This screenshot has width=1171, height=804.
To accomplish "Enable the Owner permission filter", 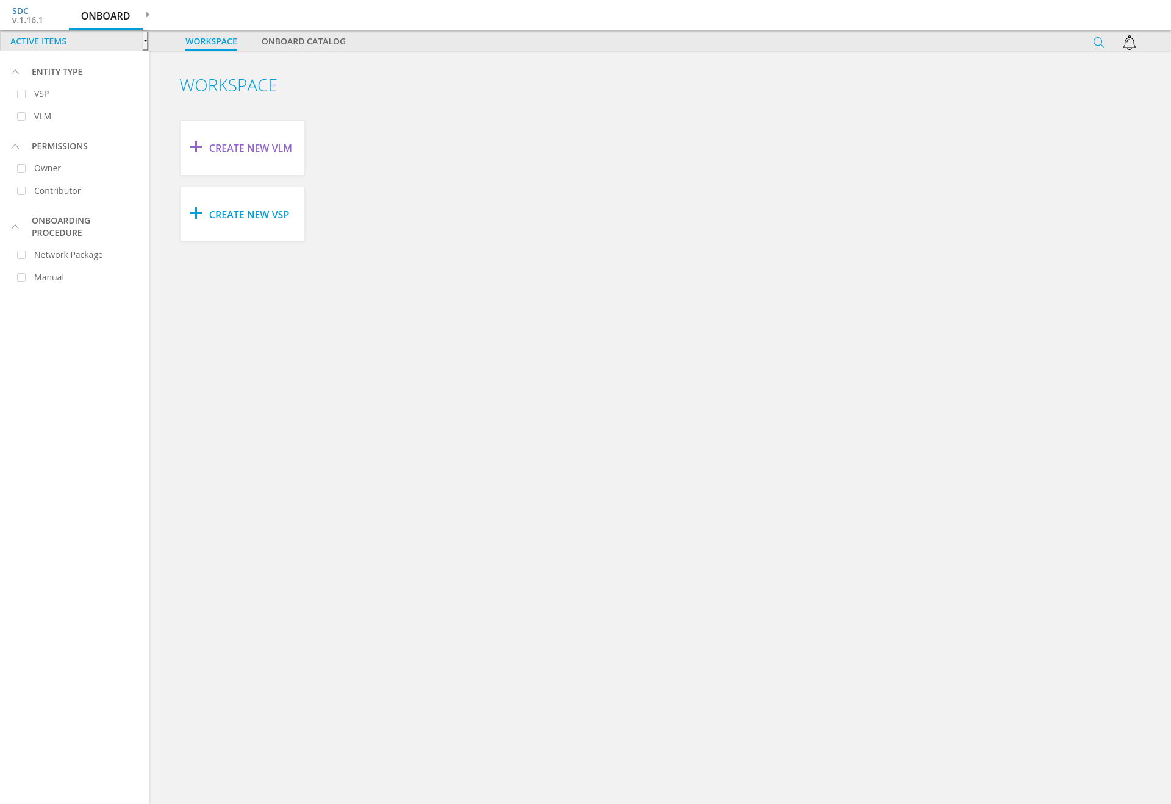I will coord(21,168).
